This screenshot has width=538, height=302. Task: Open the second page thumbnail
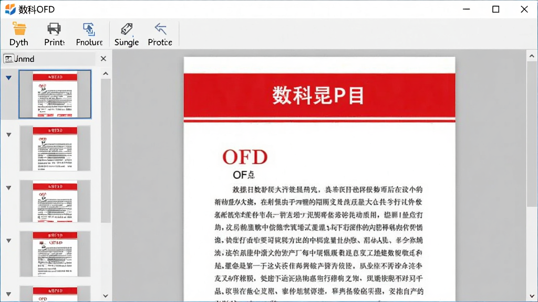55,148
